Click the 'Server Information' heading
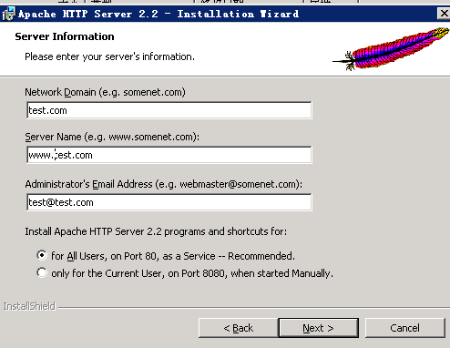The width and height of the screenshot is (450, 348). (x=65, y=36)
